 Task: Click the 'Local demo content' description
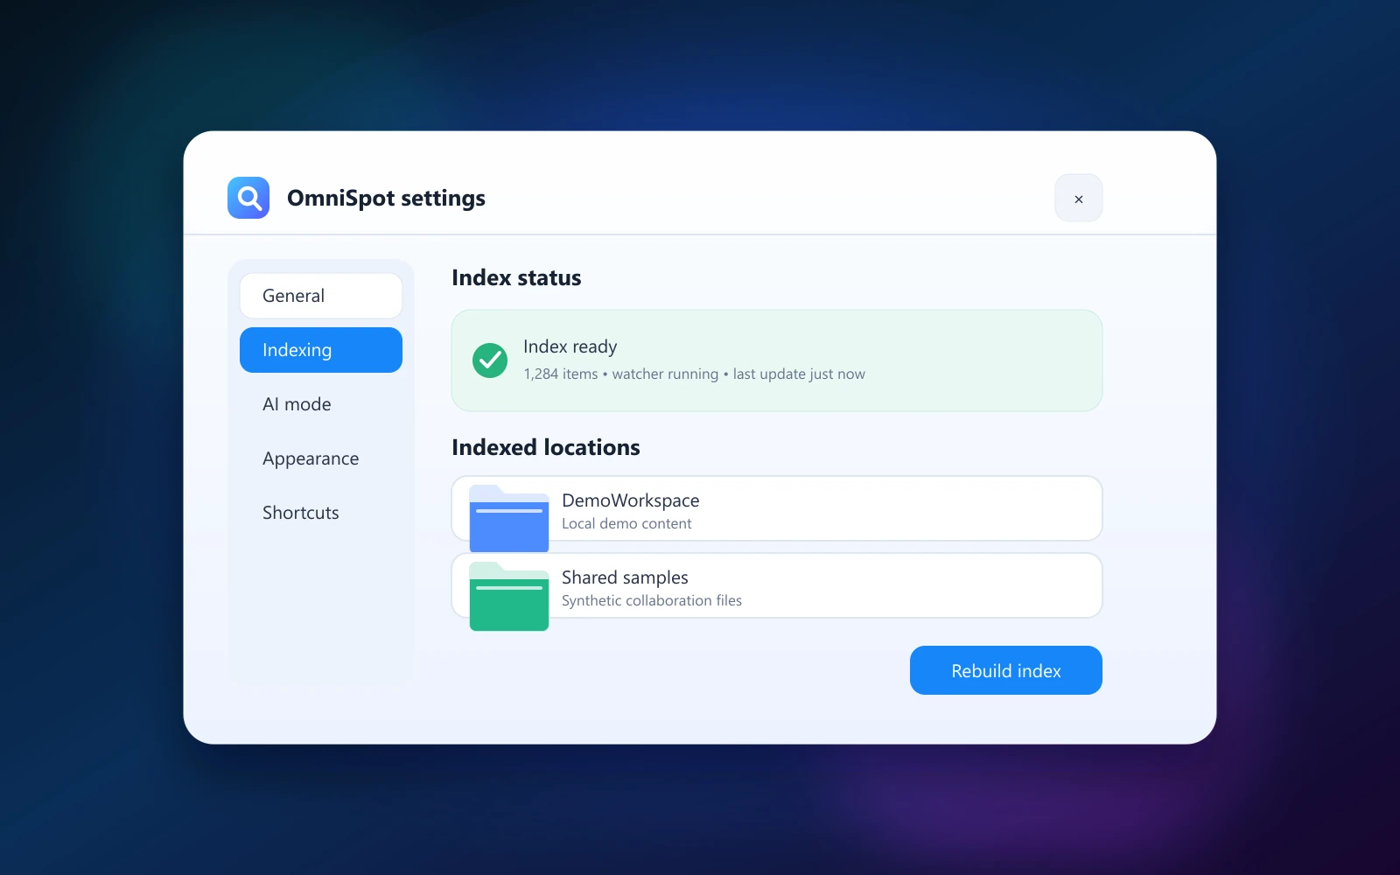coord(626,523)
